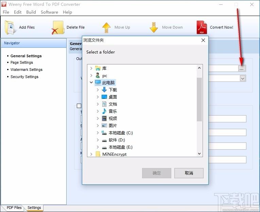The image size is (260, 212).
Task: Click the 软件 (D:) drive icon
Action: point(104,140)
